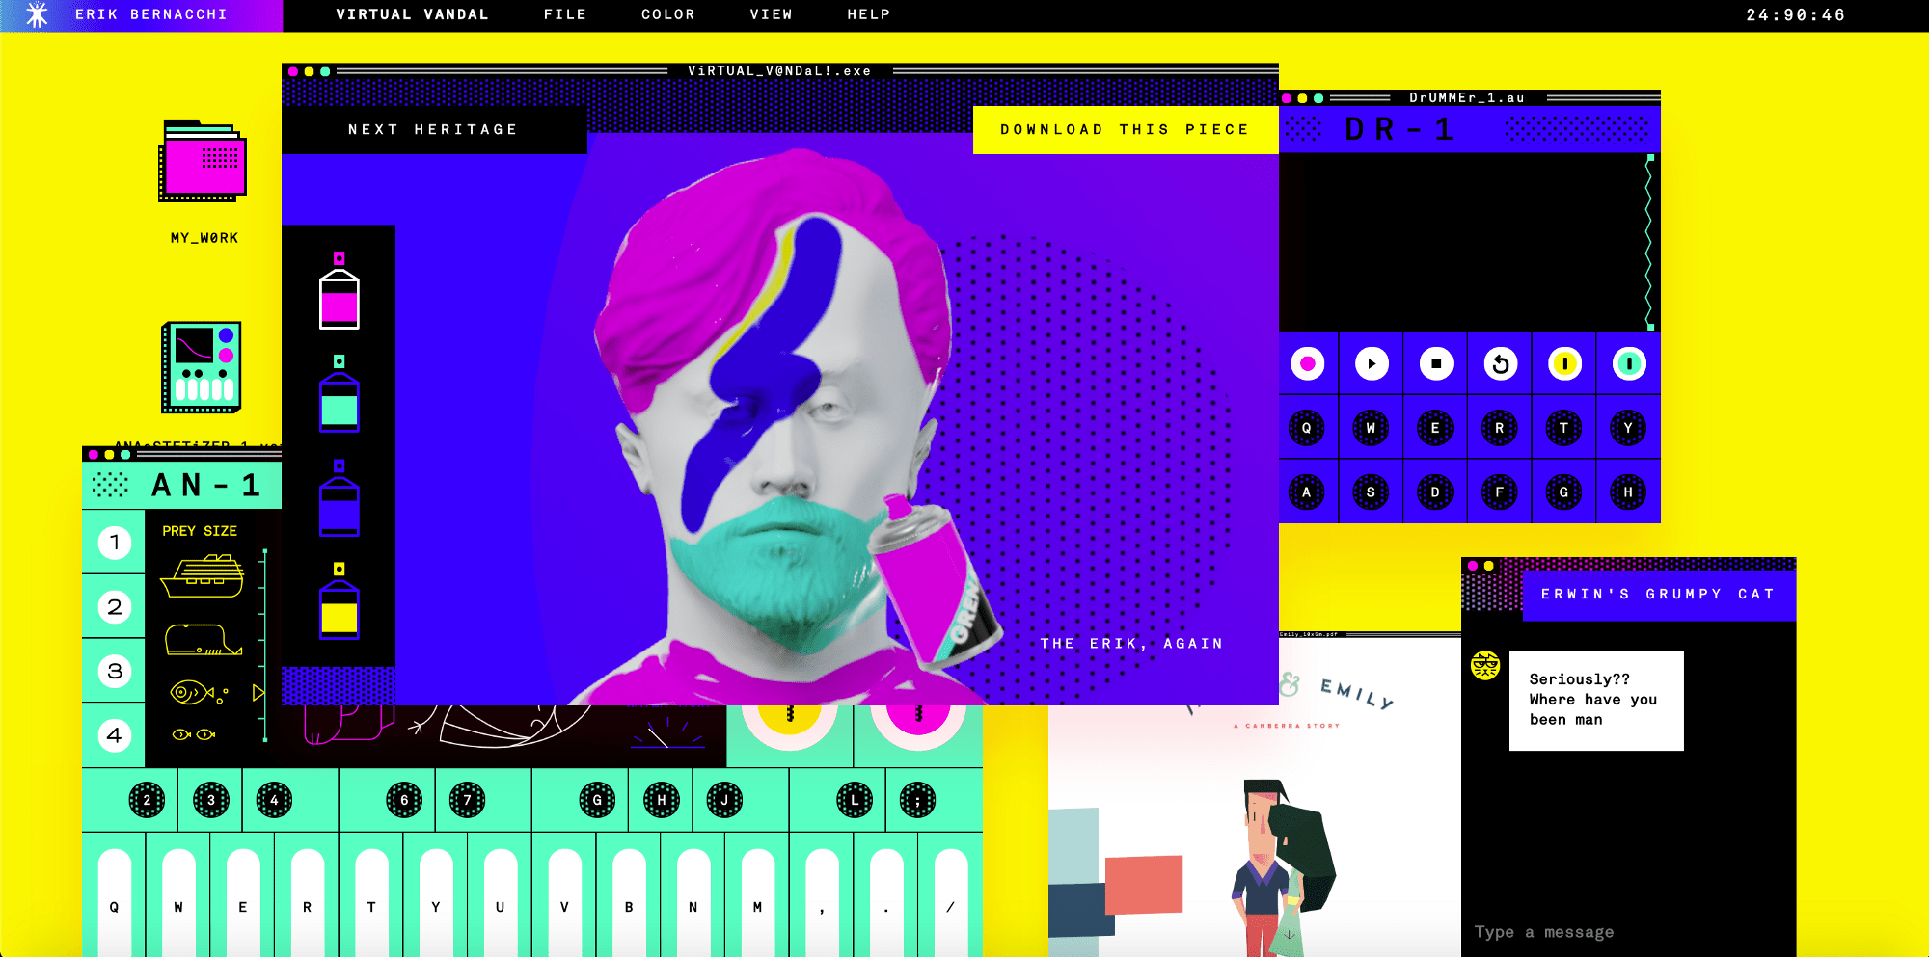Select preset 1 in AN-1
This screenshot has height=957, width=1929.
click(115, 543)
